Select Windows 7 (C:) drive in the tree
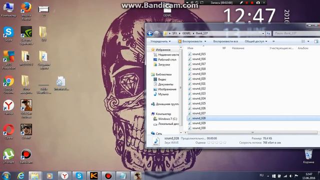This screenshot has height=180, width=320. click(x=165, y=119)
